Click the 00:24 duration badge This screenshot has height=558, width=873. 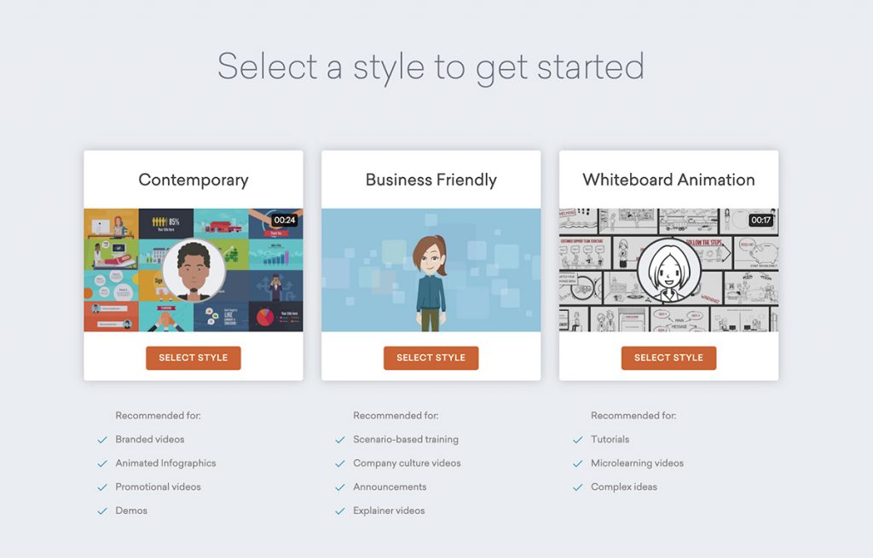[285, 221]
